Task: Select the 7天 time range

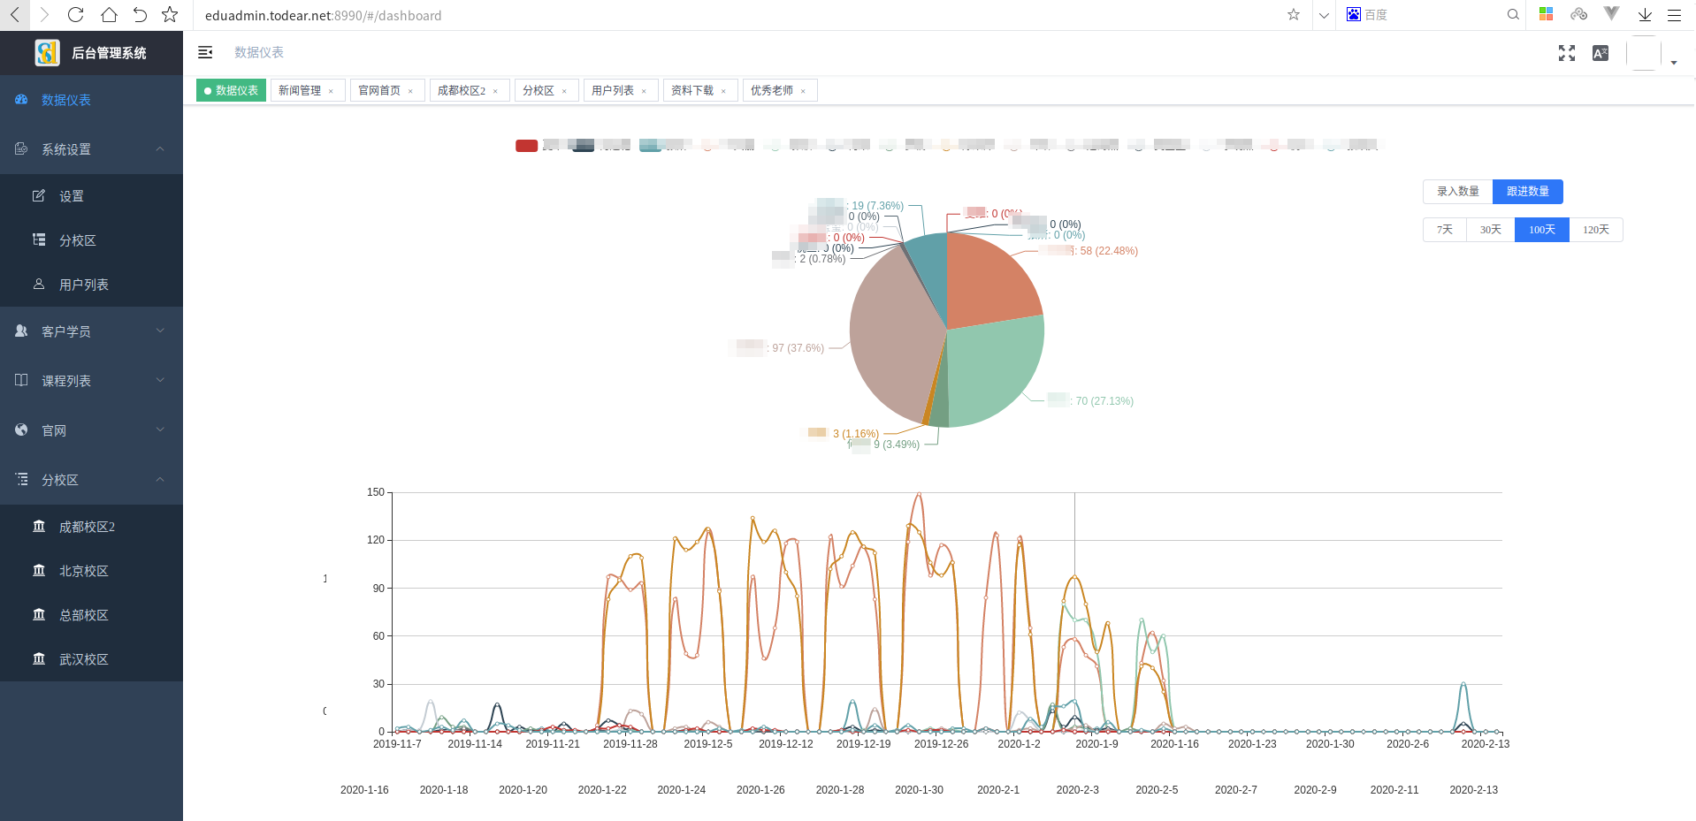Action: 1444,230
